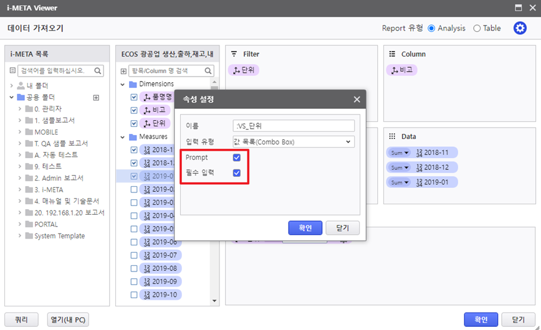This screenshot has height=330, width=541.
Task: Open the blue settings gear icon
Action: coord(520,28)
